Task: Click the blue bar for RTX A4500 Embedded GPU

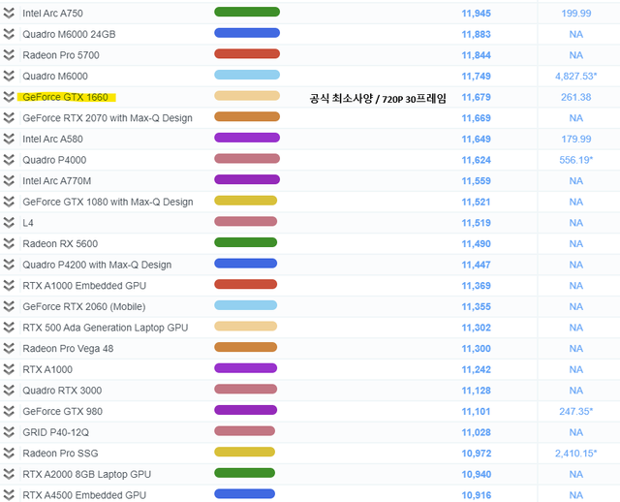Action: tap(246, 494)
